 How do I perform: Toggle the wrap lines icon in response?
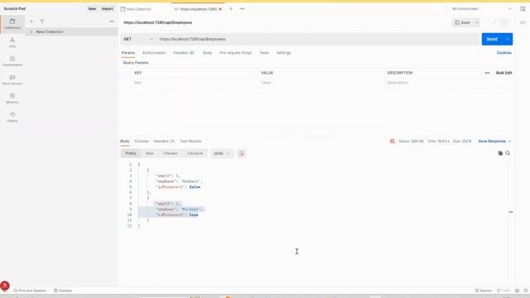(x=241, y=153)
